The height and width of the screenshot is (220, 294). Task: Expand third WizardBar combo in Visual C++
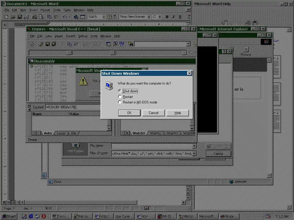(x=185, y=53)
